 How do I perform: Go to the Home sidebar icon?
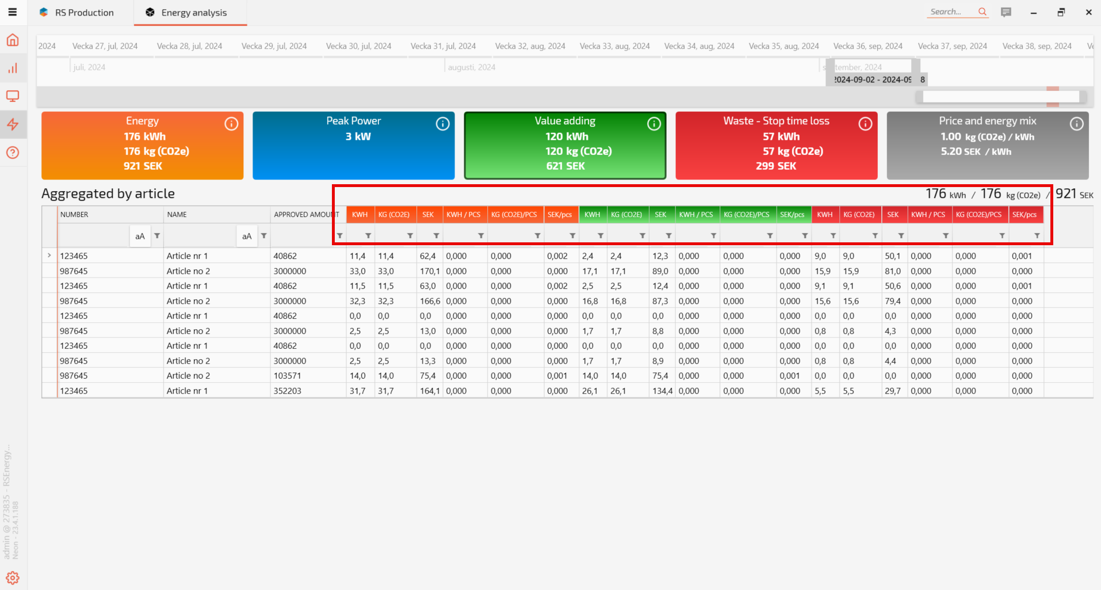[13, 40]
